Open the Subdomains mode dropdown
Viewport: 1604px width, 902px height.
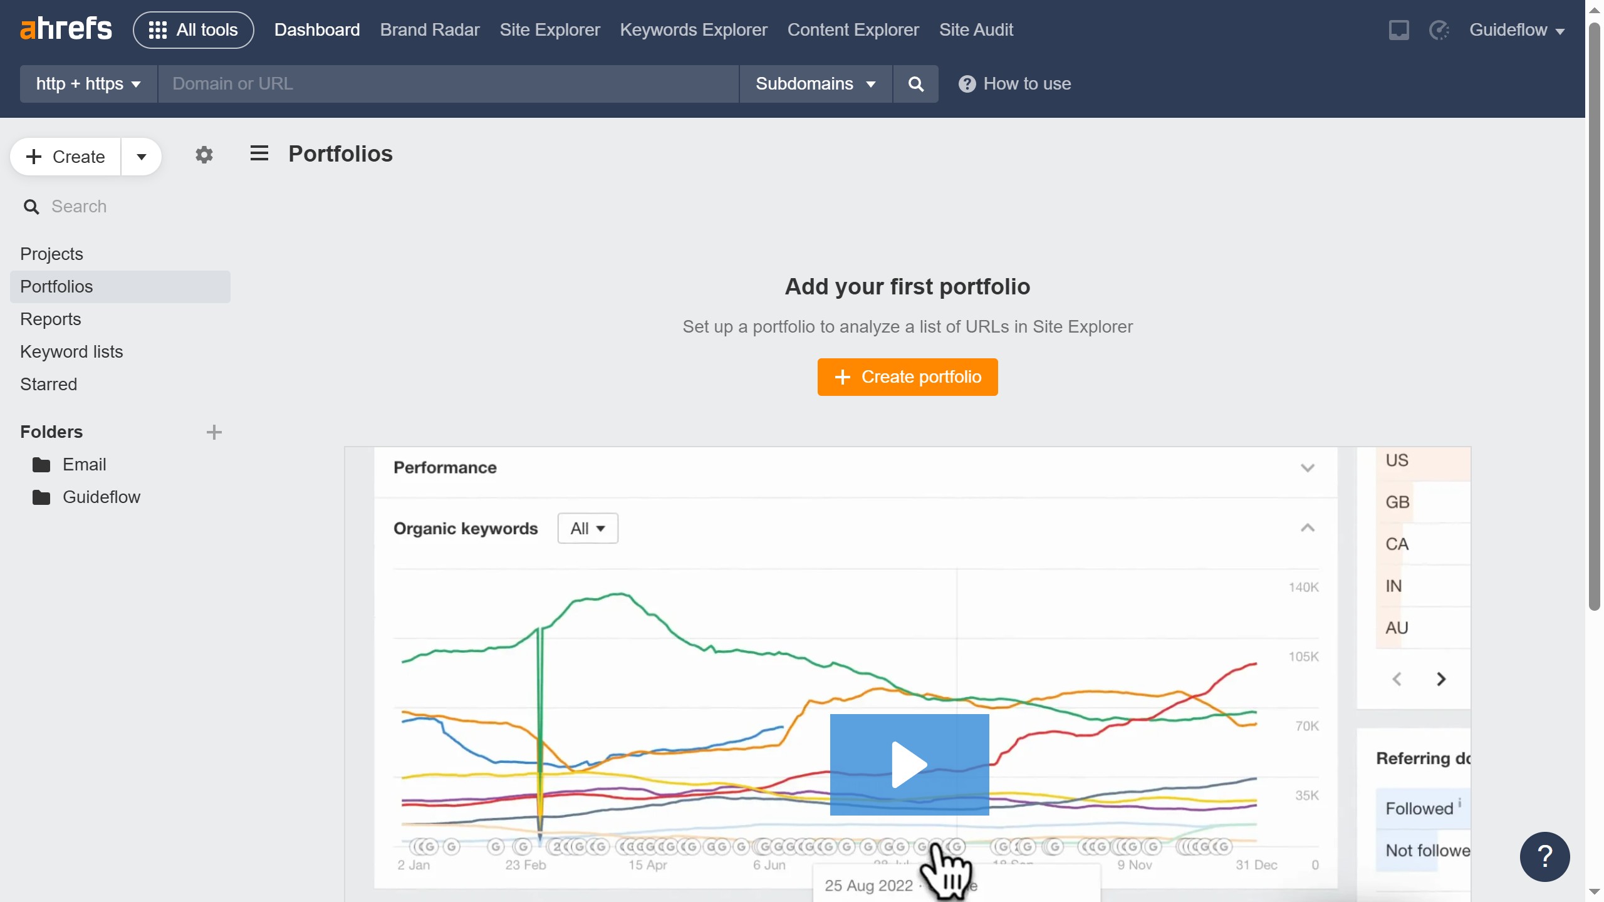pyautogui.click(x=815, y=84)
